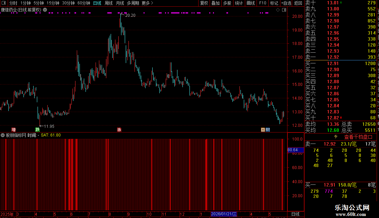Click the 卖十 13.01 price row
This screenshot has height=218, width=379.
click(x=340, y=3)
